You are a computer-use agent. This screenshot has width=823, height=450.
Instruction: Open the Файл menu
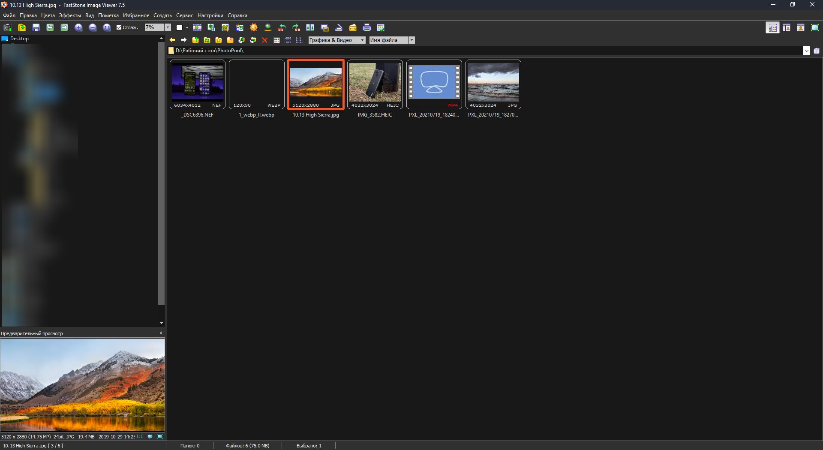click(9, 15)
